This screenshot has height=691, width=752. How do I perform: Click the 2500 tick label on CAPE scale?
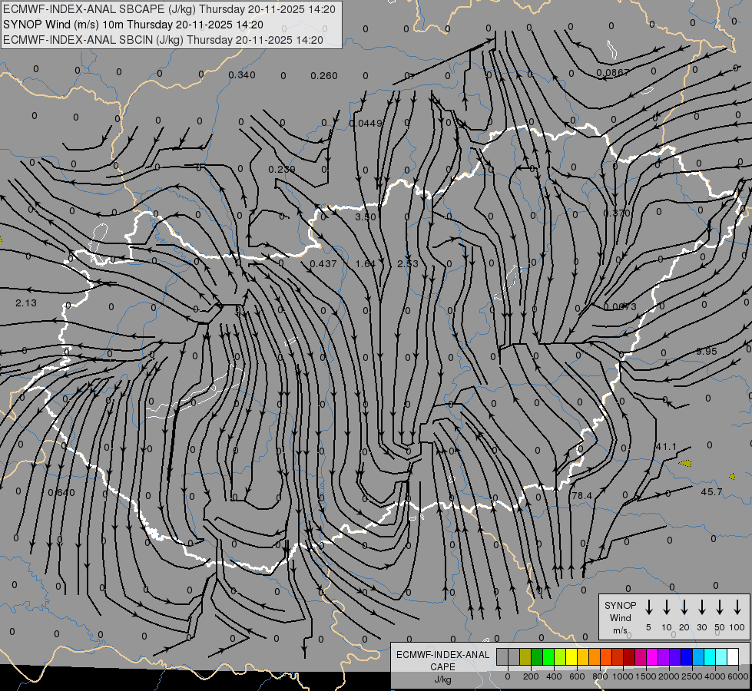click(692, 676)
